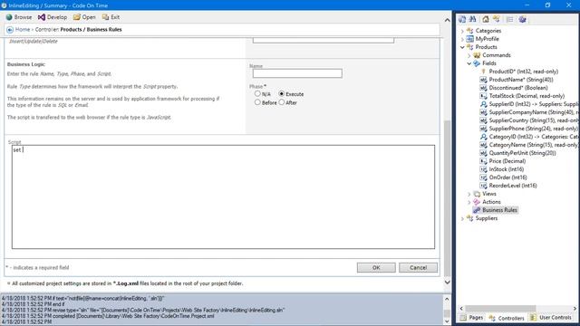
Task: Click the InStock field icon
Action: coord(483,169)
